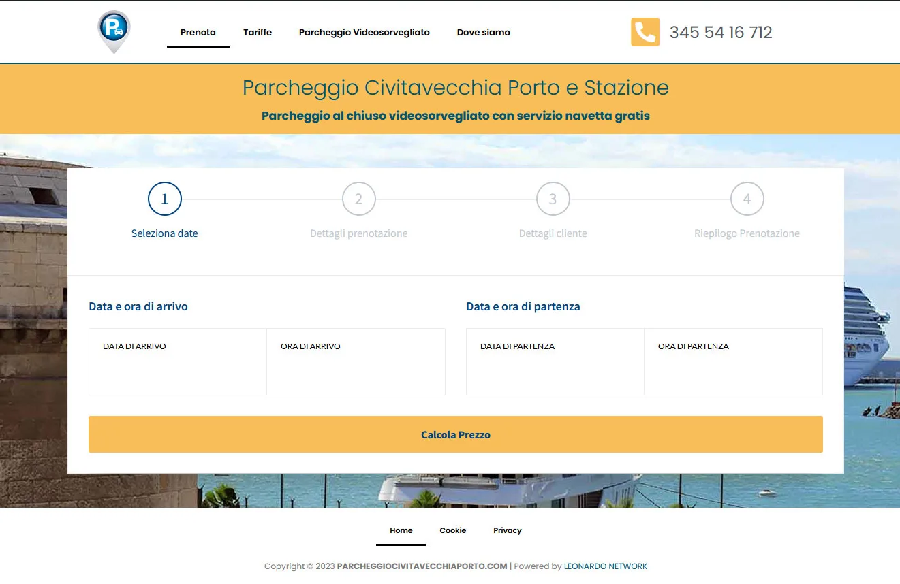Select step 2 Dettagli prenotazione
The width and height of the screenshot is (900, 584).
pyautogui.click(x=359, y=212)
